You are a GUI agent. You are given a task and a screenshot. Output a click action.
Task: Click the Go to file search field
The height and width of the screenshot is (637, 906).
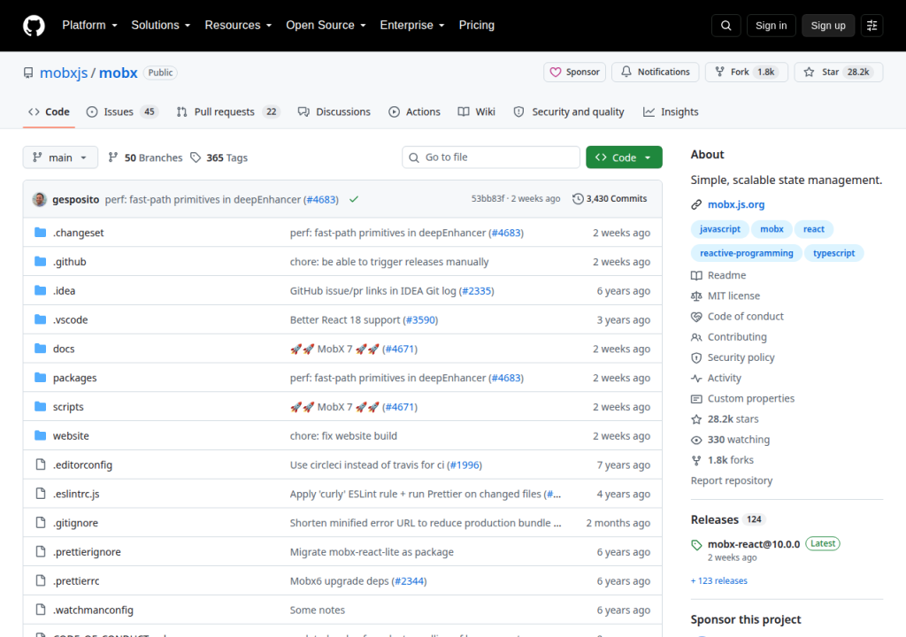click(x=491, y=157)
